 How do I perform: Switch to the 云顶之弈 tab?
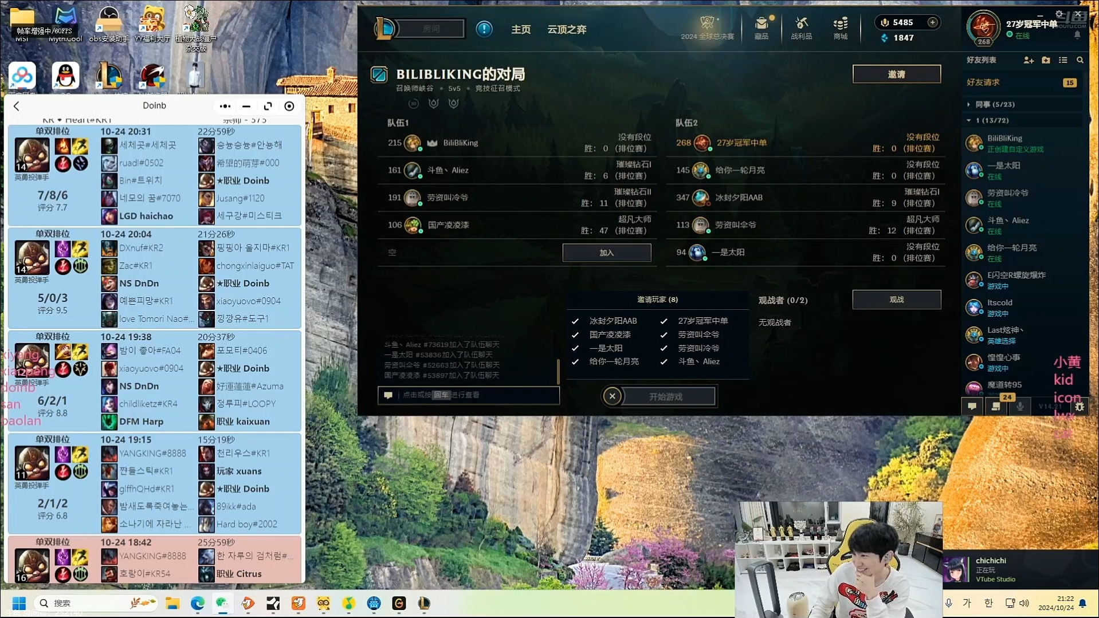coord(567,29)
